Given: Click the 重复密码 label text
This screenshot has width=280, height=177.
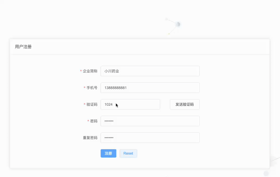Looking at the screenshot, I should point(90,138).
